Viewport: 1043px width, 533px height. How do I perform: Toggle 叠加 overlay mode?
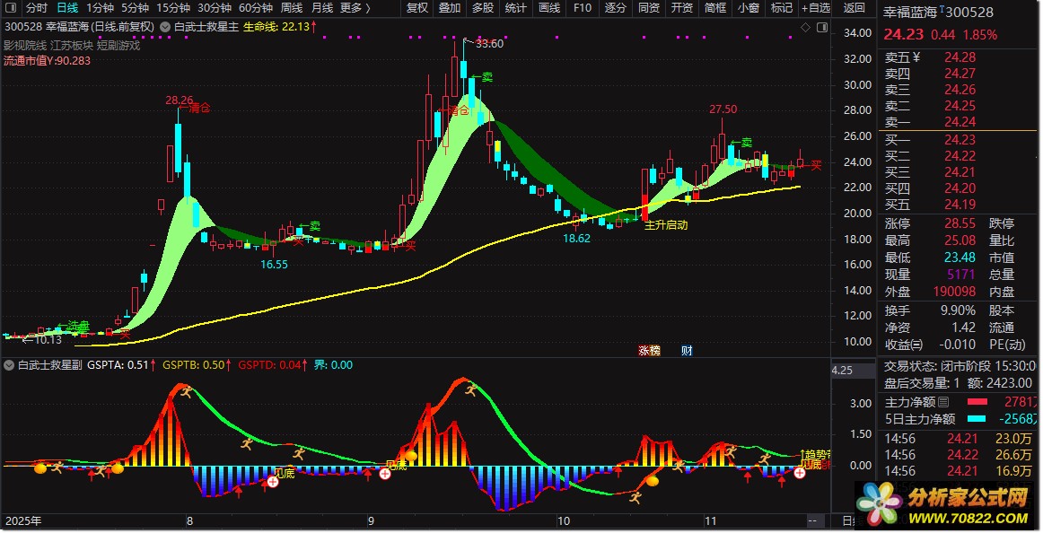450,8
